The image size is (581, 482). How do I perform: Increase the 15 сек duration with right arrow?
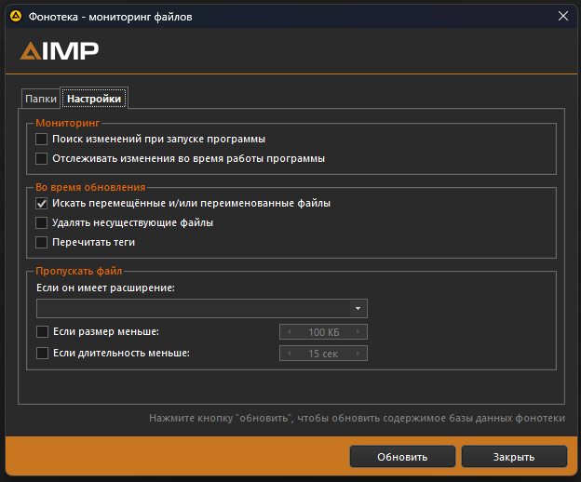pyautogui.click(x=358, y=354)
